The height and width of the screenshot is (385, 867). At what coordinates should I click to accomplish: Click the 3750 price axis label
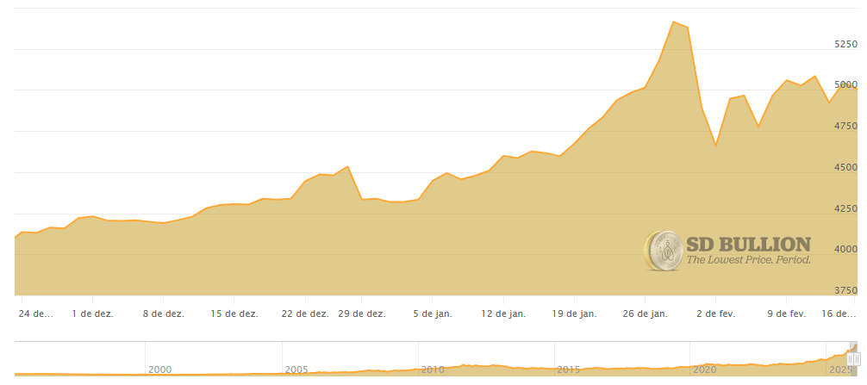point(845,290)
